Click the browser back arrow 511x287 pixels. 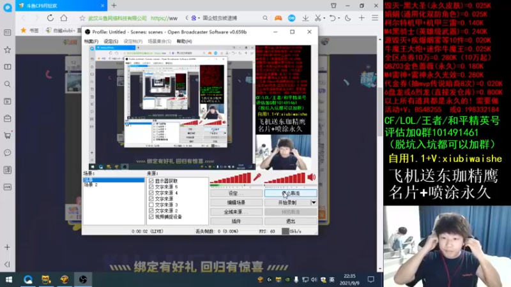coord(24,18)
